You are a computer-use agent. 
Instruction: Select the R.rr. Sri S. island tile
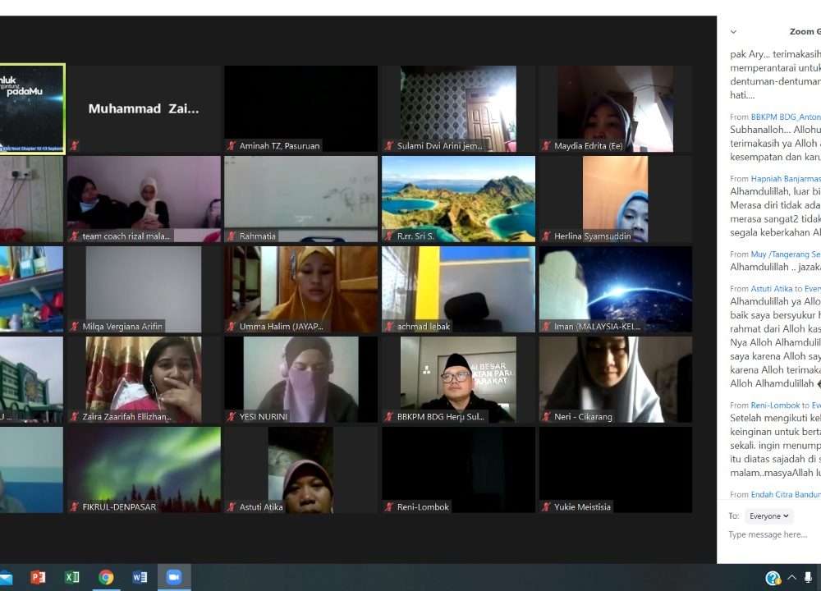click(x=458, y=199)
